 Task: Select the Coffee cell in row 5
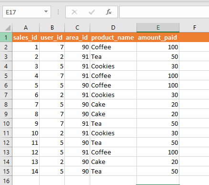(113, 76)
